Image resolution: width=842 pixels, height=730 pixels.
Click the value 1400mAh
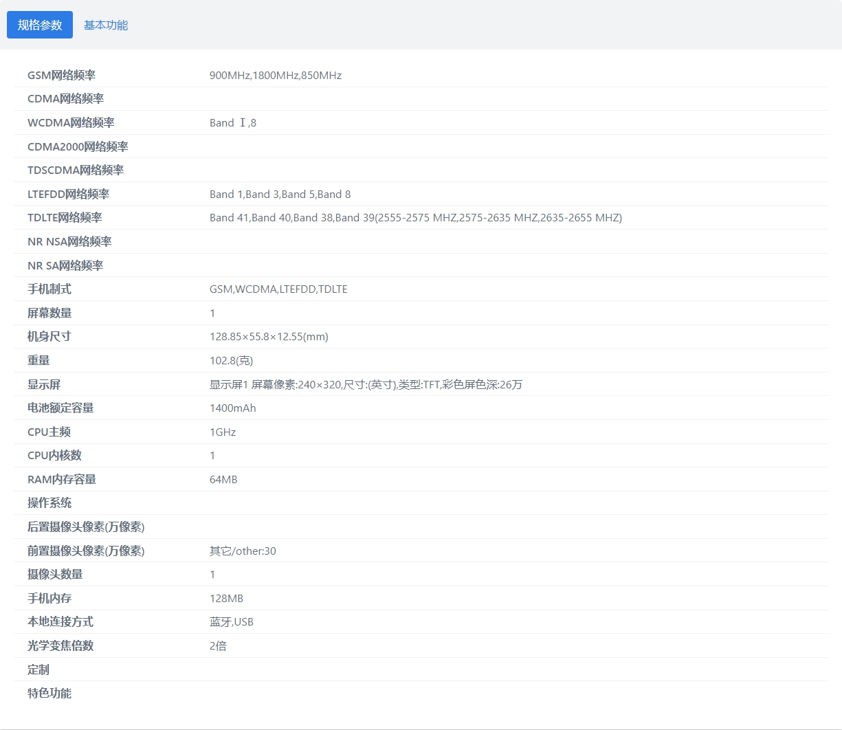233,408
